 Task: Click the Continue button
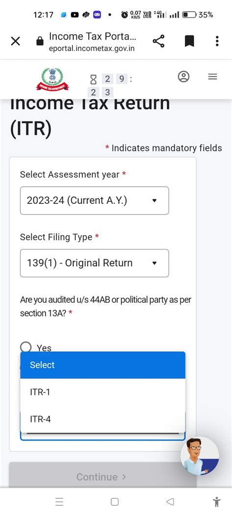tap(103, 476)
